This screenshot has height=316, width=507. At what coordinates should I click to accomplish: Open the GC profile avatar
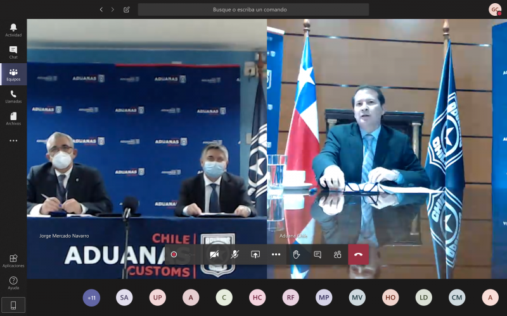pyautogui.click(x=495, y=9)
